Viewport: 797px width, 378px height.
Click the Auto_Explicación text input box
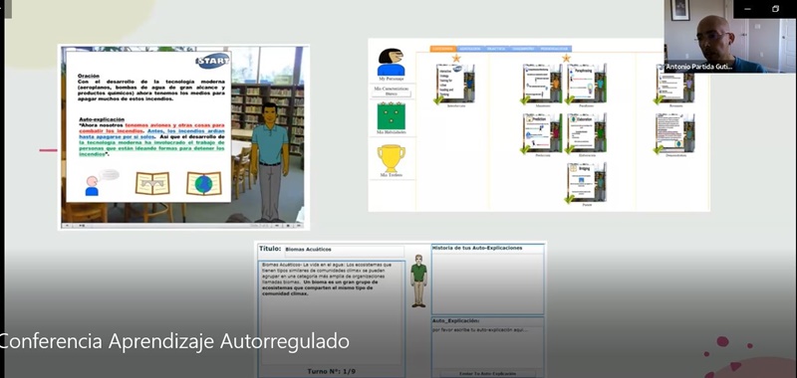487,347
